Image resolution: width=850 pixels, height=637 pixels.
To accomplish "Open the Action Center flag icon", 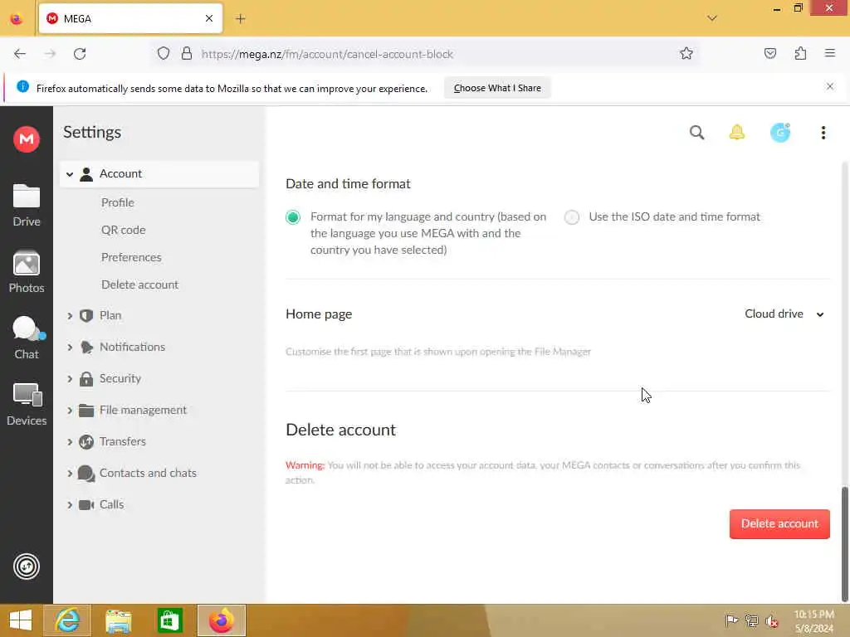I will (x=731, y=620).
